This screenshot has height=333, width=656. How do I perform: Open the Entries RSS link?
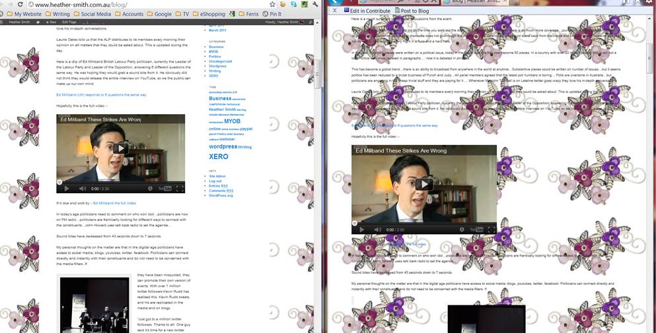[x=218, y=186]
